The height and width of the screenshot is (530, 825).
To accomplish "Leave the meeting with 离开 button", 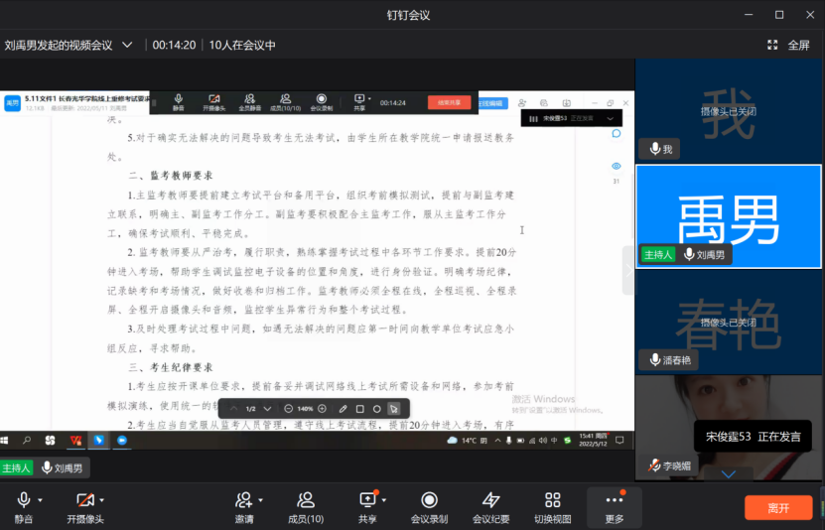I will pos(778,508).
